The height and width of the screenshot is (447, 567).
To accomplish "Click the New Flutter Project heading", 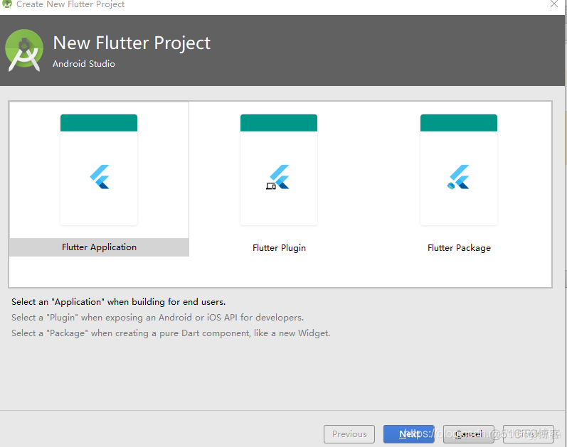I will [x=132, y=43].
